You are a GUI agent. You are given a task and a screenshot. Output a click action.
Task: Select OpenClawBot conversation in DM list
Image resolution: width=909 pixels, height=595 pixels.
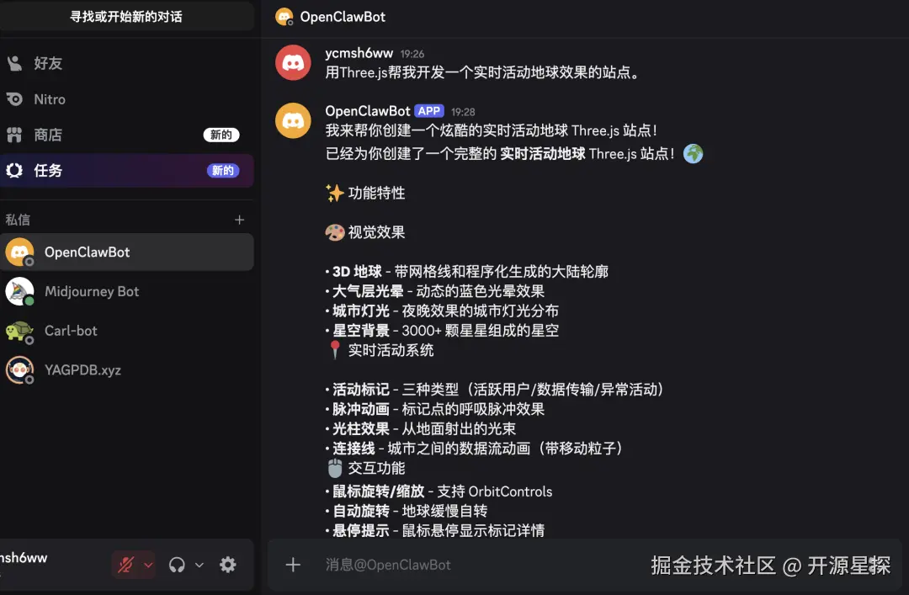tap(126, 252)
